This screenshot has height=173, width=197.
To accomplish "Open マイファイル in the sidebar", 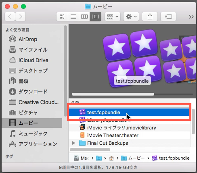I will (x=32, y=50).
